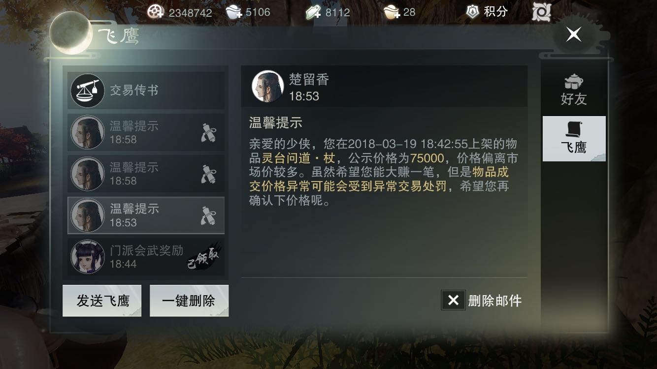Open first 温馨提示 mail from 18:58
This screenshot has height=369, width=657.
click(146, 132)
